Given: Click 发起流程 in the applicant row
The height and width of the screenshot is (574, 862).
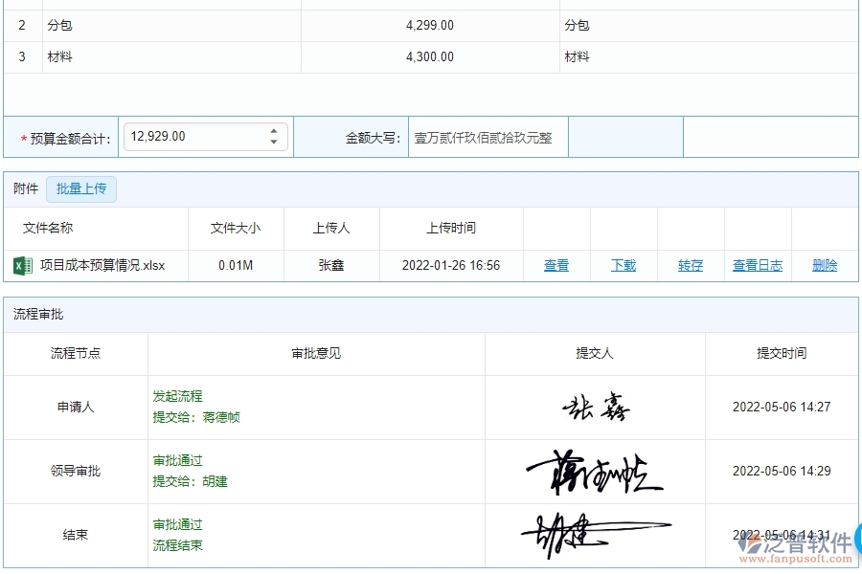Looking at the screenshot, I should (x=180, y=394).
